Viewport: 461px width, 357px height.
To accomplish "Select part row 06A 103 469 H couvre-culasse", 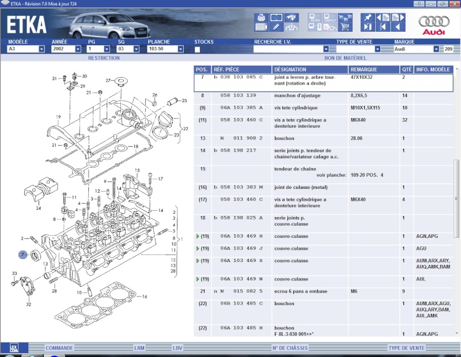I will 323,237.
